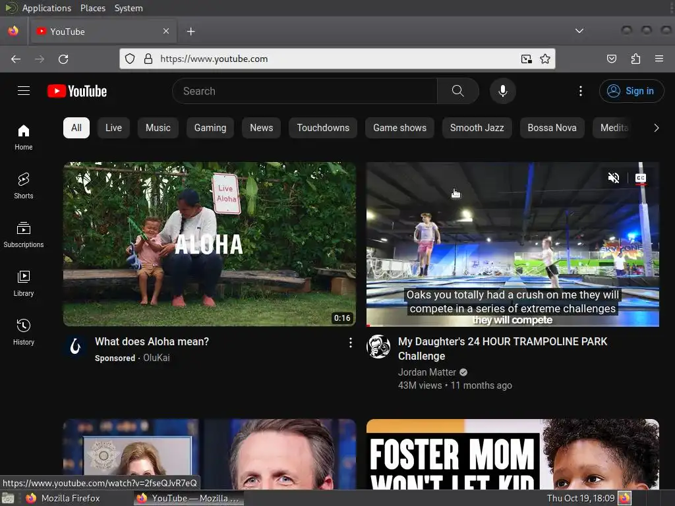Select the All filter chip
The image size is (675, 506).
76,128
